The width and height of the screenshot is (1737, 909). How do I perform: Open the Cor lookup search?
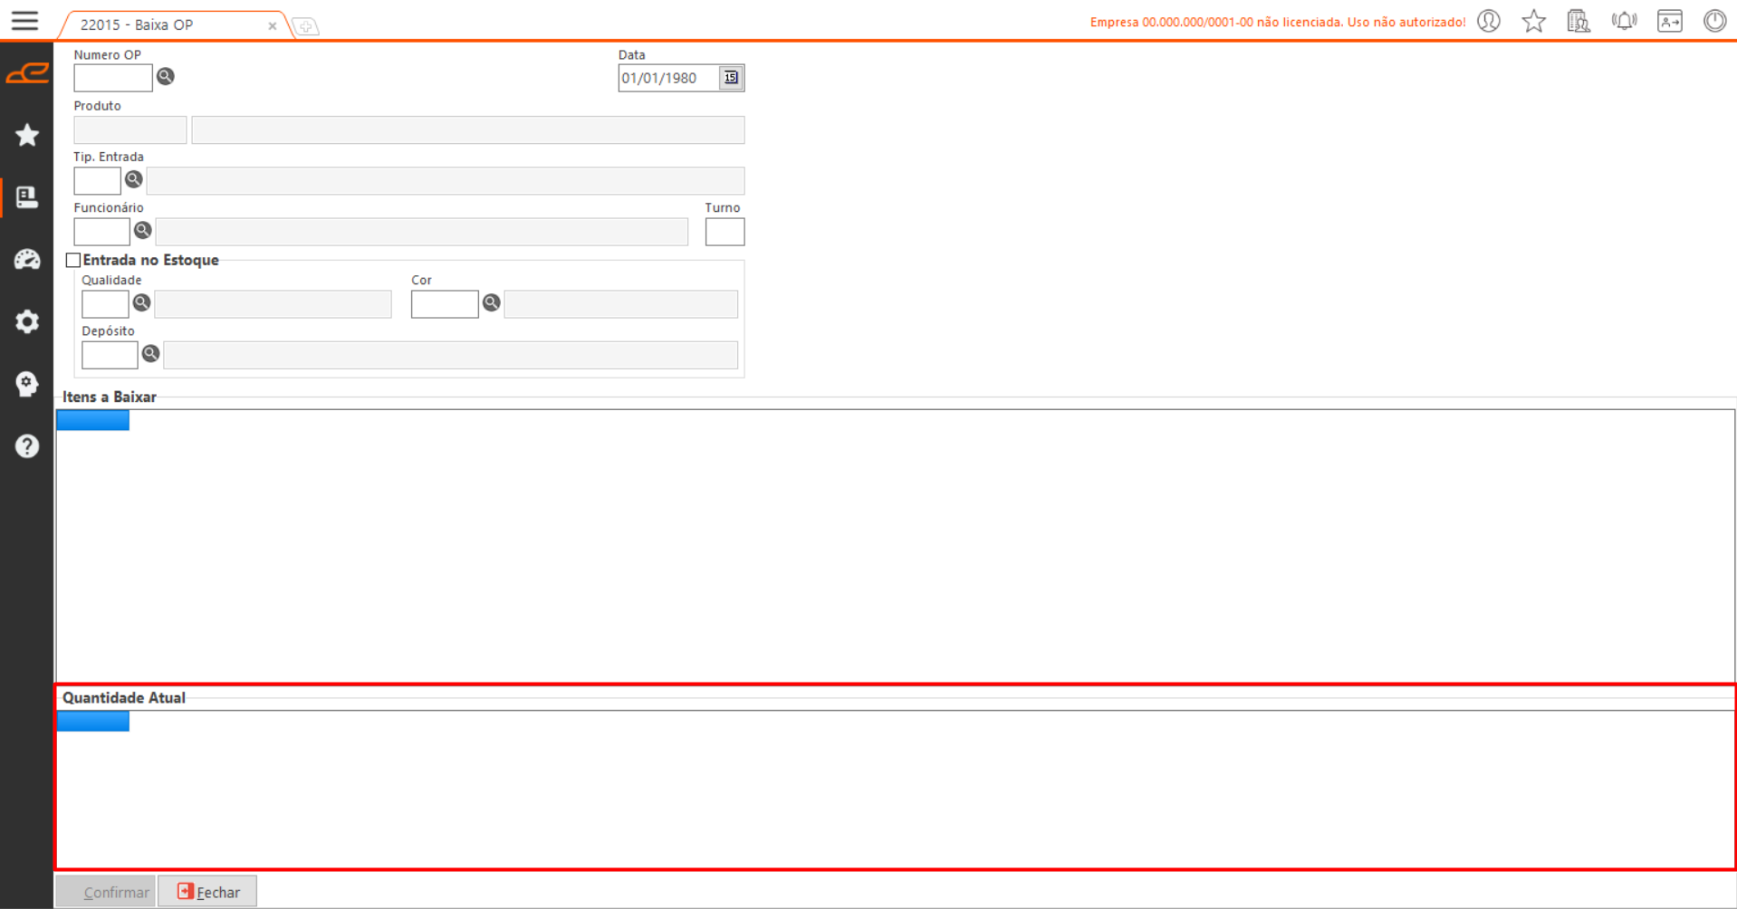pyautogui.click(x=492, y=303)
